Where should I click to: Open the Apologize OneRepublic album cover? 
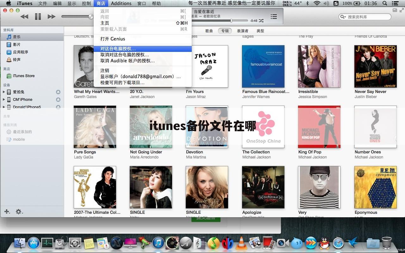pyautogui.click(x=263, y=187)
